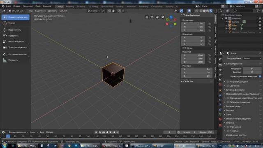Select the Transform tool
This screenshot has height=148, width=263.
coord(16,48)
